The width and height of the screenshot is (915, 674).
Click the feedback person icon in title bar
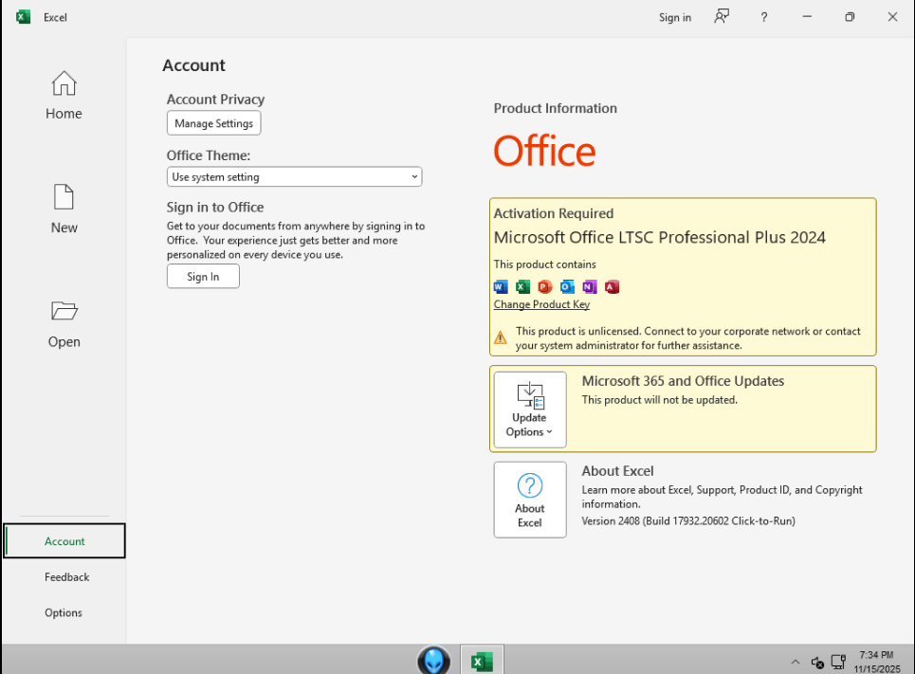point(723,17)
